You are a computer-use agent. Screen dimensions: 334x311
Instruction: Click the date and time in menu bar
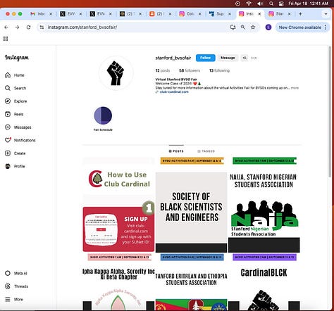tap(309, 4)
